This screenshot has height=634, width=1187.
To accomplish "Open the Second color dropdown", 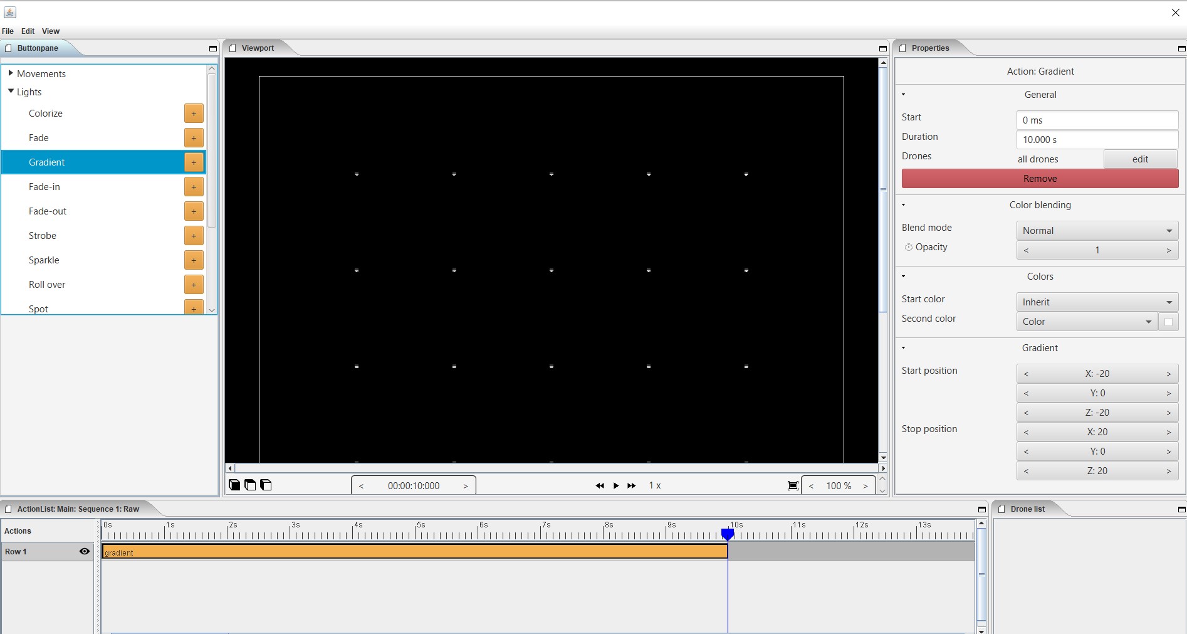I will [x=1087, y=322].
